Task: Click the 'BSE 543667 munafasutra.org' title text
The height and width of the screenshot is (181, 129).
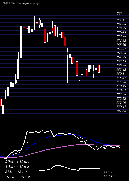Action: (x=20, y=3)
